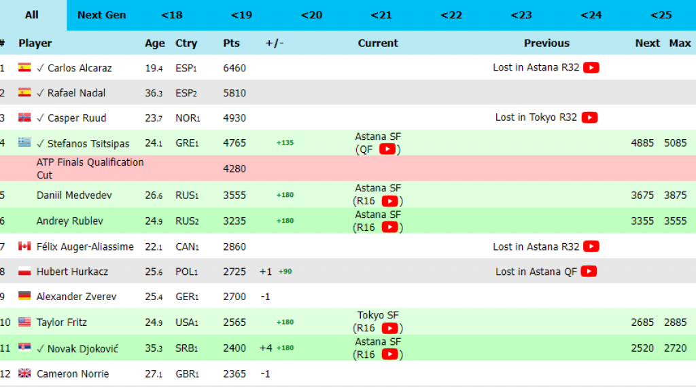The image size is (696, 387).
Task: Open the <18 age filter tab
Action: tap(171, 15)
